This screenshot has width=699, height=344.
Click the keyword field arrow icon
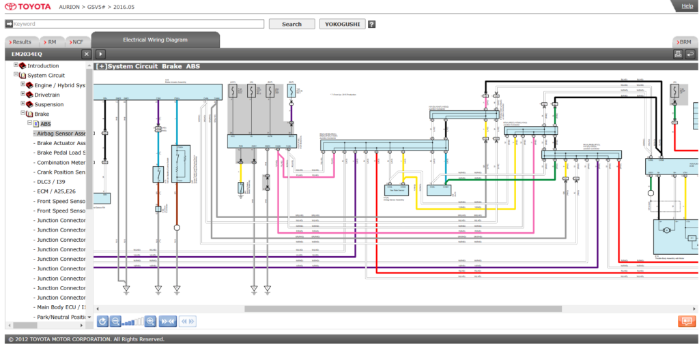pyautogui.click(x=9, y=24)
